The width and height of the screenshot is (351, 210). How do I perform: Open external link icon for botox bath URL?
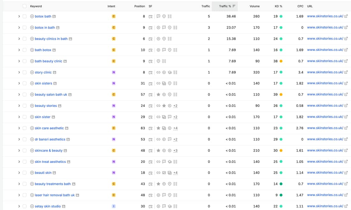tap(346, 16)
